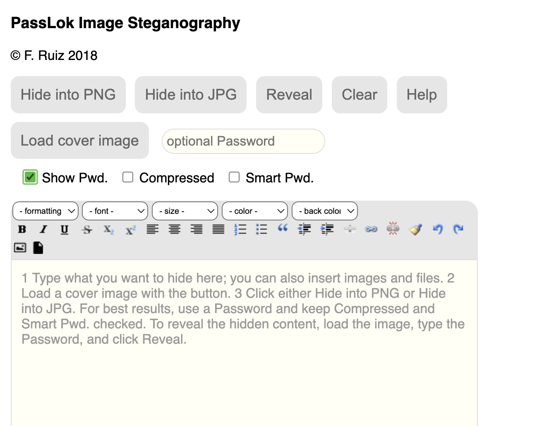This screenshot has width=556, height=426.
Task: Insert a hyperlink
Action: [x=371, y=229]
